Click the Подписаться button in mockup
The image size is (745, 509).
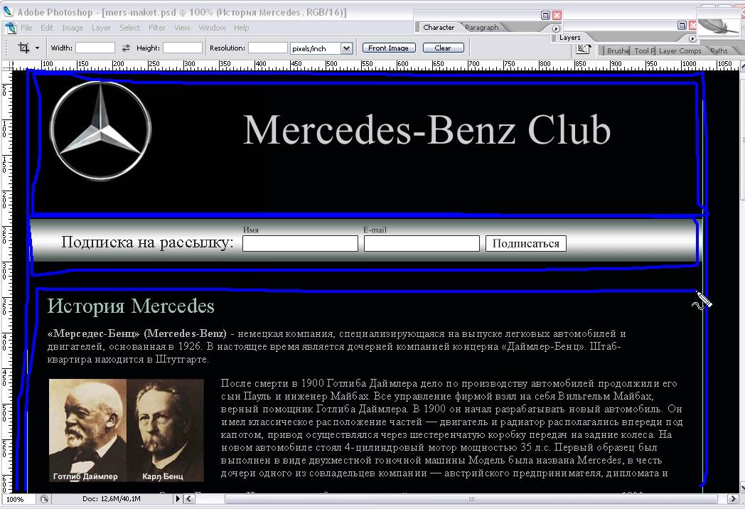click(x=526, y=243)
